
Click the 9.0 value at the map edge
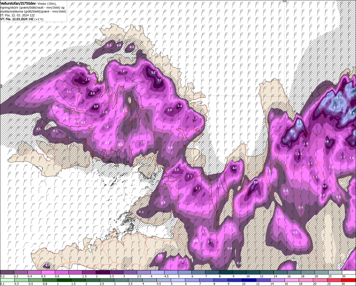(352, 113)
